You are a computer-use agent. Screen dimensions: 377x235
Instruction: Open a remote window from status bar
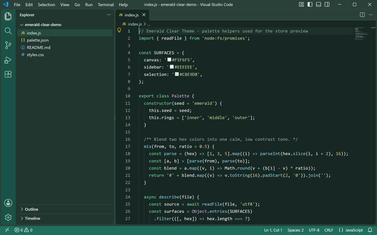(7, 230)
